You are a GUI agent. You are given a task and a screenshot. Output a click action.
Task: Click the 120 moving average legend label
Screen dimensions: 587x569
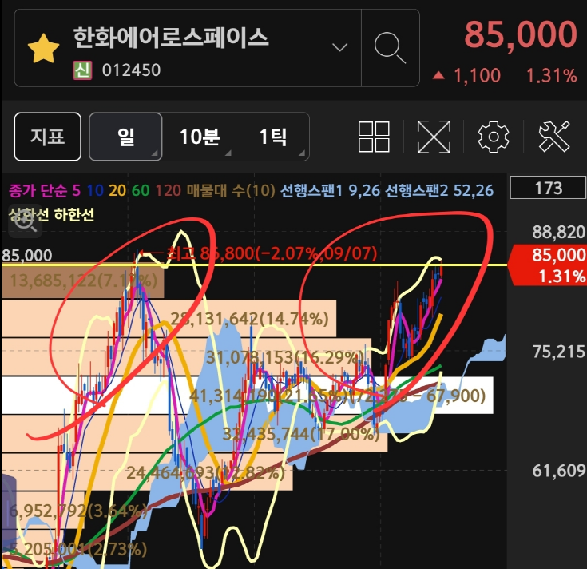[168, 191]
